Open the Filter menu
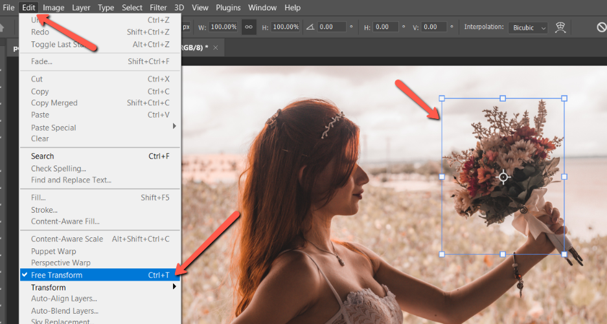Screen dimensions: 607x324 pos(158,8)
